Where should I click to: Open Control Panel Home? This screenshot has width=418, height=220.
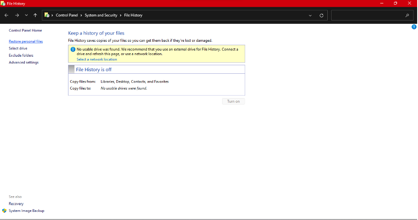tap(25, 30)
